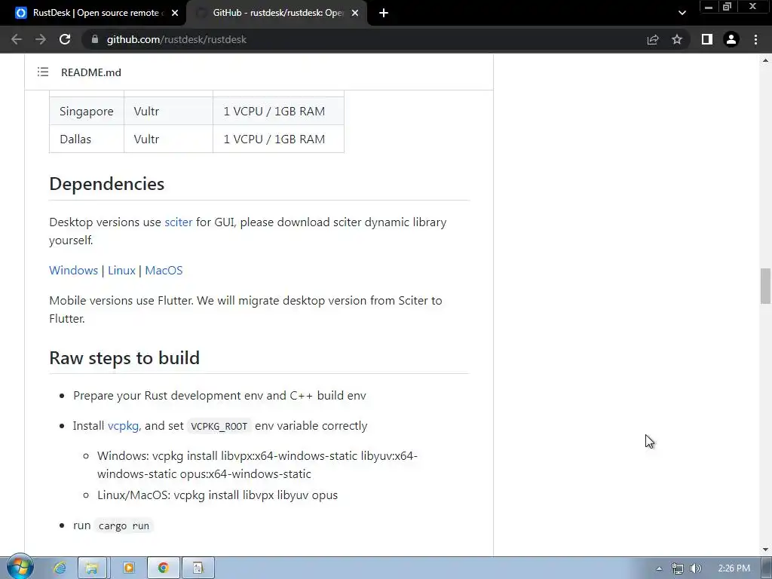772x579 pixels.
Task: Click the browser back arrow
Action: tap(17, 39)
